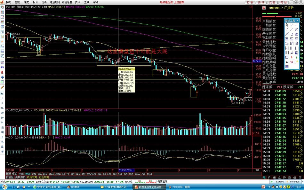
Task: Select the arrow line drawing tool
Action: click(287, 29)
